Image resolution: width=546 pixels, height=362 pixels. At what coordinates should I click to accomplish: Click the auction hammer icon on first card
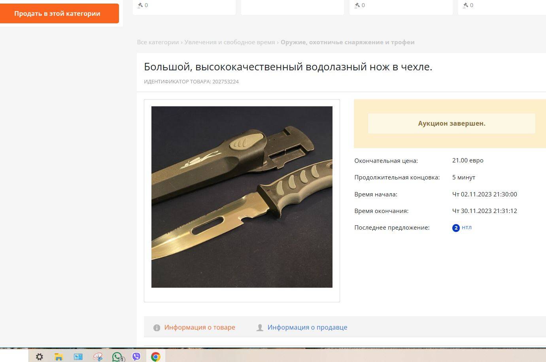click(140, 5)
